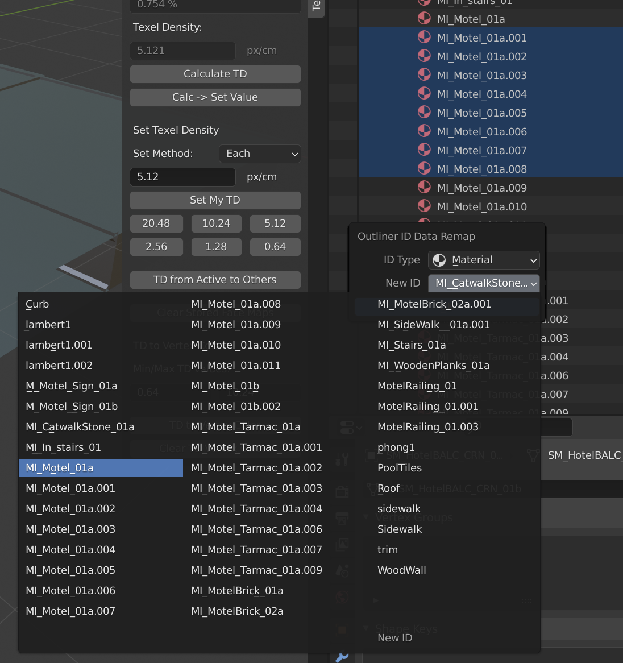Choose 2.56 texel density preset

coord(156,247)
